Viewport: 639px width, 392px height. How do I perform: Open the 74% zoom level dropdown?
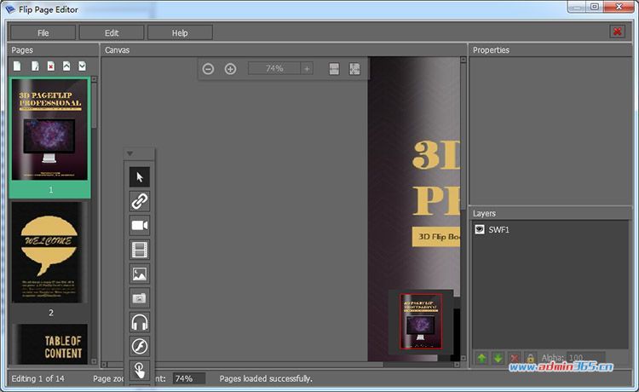307,68
